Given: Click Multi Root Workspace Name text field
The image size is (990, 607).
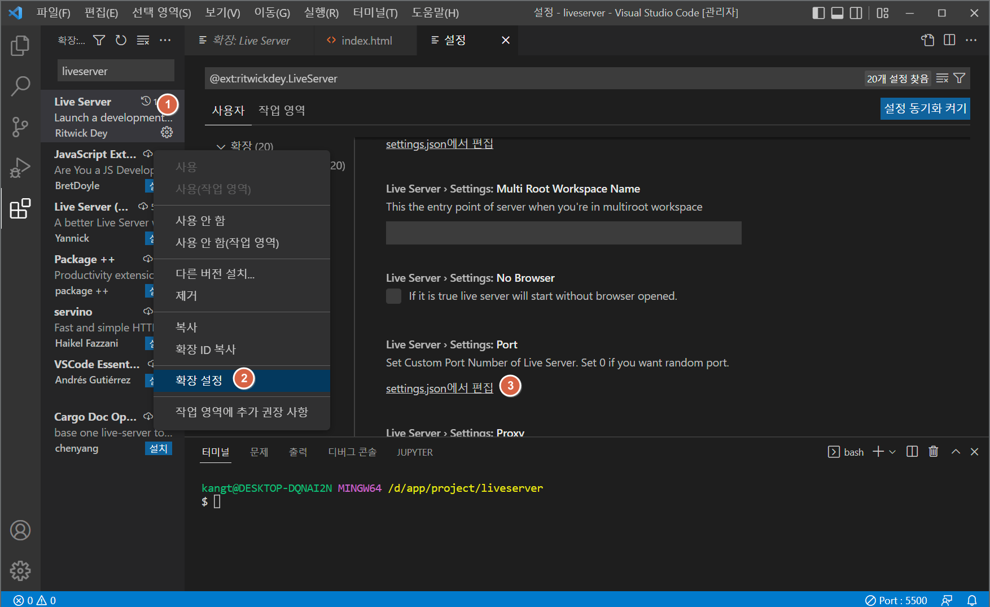Looking at the screenshot, I should 563,233.
